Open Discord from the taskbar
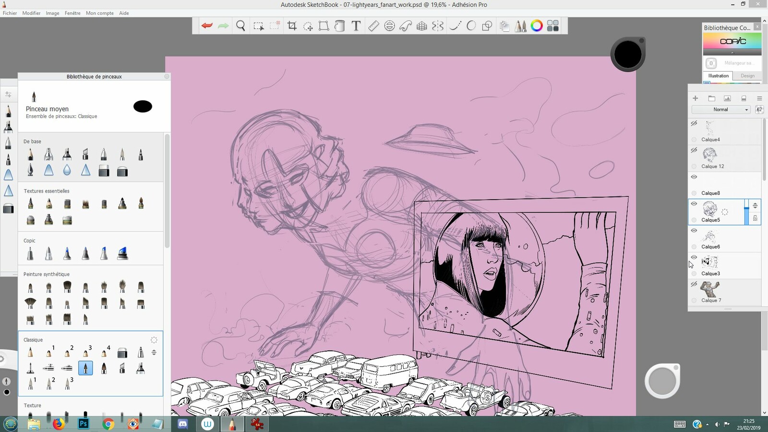 [182, 424]
